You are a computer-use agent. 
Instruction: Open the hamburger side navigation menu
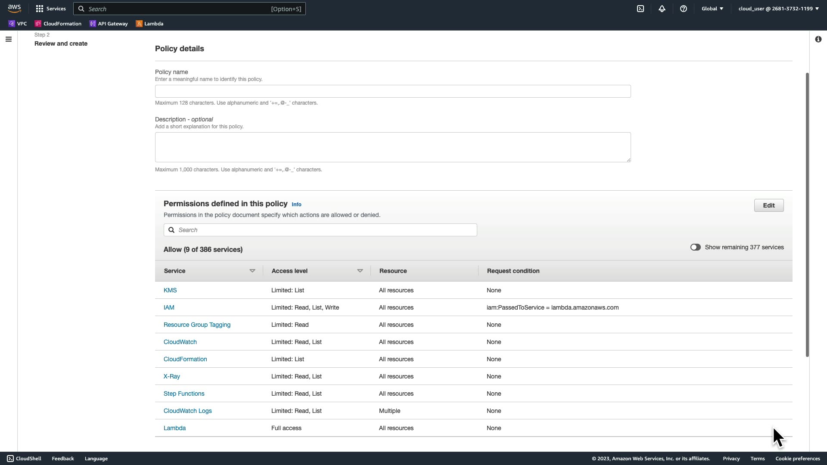click(x=9, y=40)
